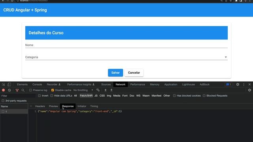This screenshot has height=142, width=253.
Task: Check Has blocked cookies
Action: (x=174, y=95)
